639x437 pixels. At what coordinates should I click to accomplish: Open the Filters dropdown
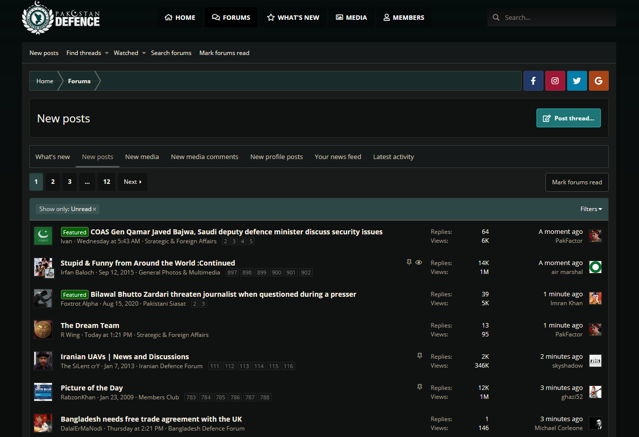coord(591,209)
